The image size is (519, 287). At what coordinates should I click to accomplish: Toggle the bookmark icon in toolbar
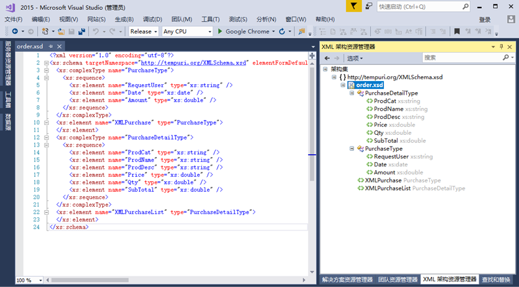[457, 32]
